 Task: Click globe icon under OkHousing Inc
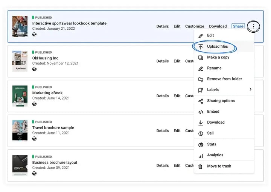(34, 69)
